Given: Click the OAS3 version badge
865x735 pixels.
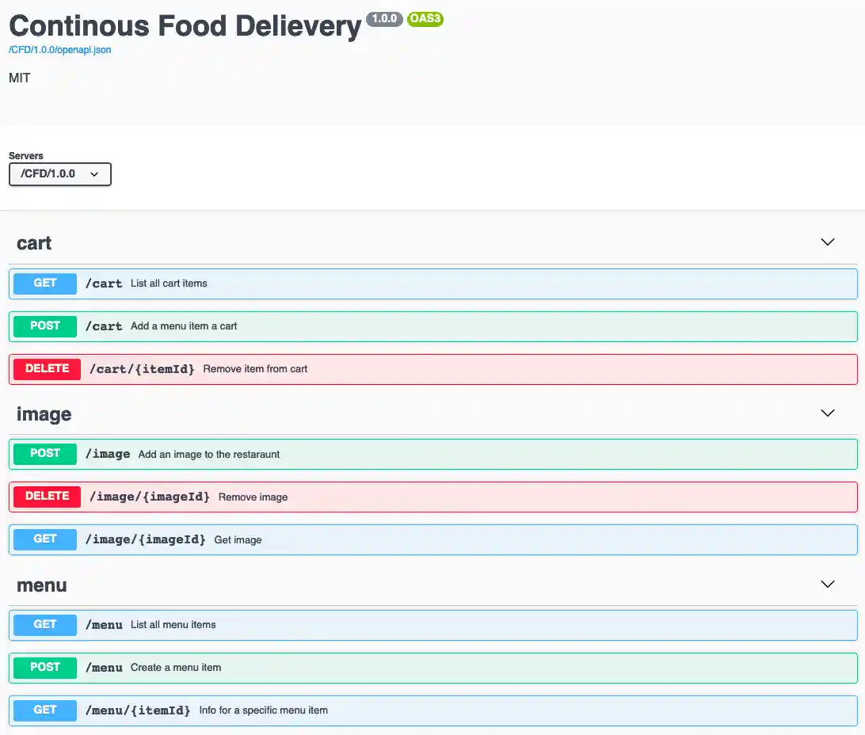Looking at the screenshot, I should click(x=425, y=19).
